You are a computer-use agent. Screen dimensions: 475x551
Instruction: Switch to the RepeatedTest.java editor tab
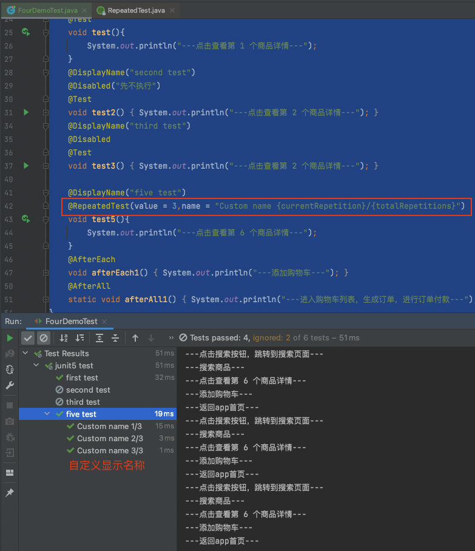pos(136,10)
